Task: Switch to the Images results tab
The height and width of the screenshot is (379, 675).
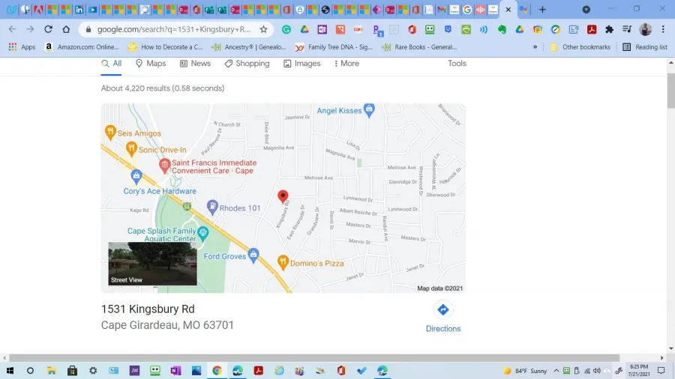Action: (301, 63)
